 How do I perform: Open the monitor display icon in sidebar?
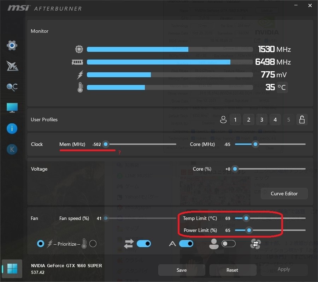point(12,108)
